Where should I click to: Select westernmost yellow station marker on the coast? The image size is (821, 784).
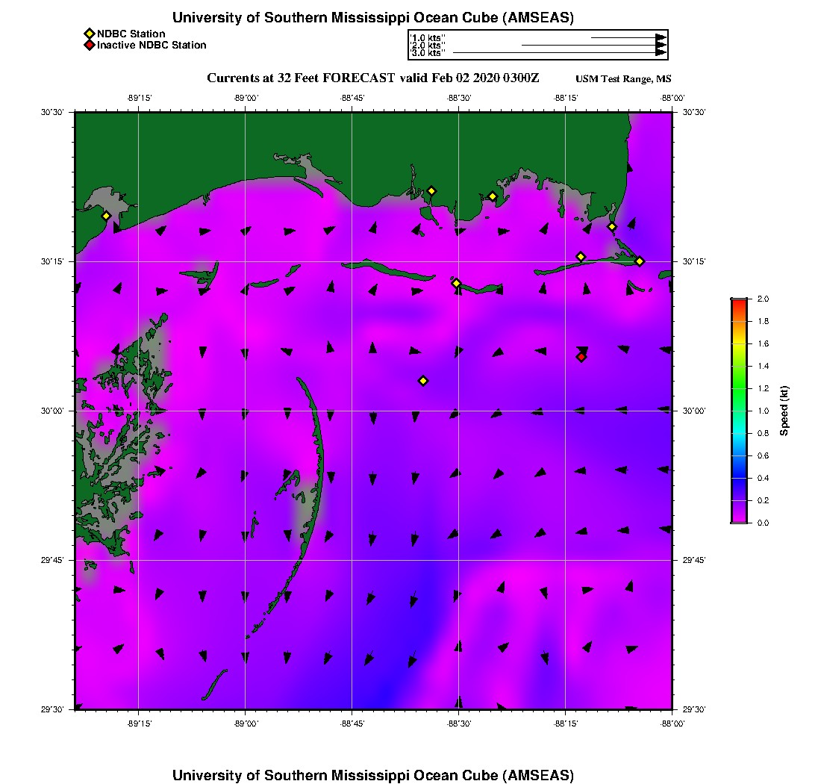point(106,216)
